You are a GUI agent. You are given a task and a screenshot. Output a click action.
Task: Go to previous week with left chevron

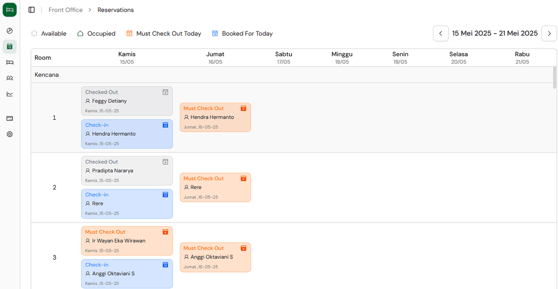tap(441, 34)
